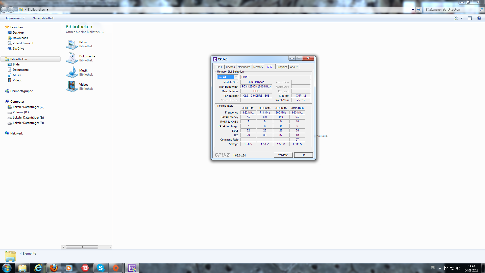The height and width of the screenshot is (273, 485).
Task: Click the OK button in CPU-Z
Action: pos(303,155)
